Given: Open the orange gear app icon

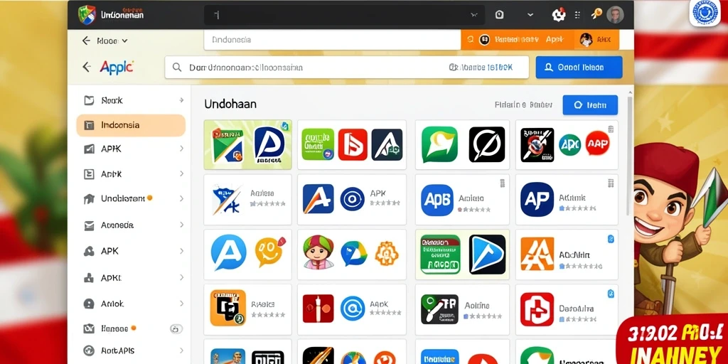Looking at the screenshot, I should pos(386,254).
